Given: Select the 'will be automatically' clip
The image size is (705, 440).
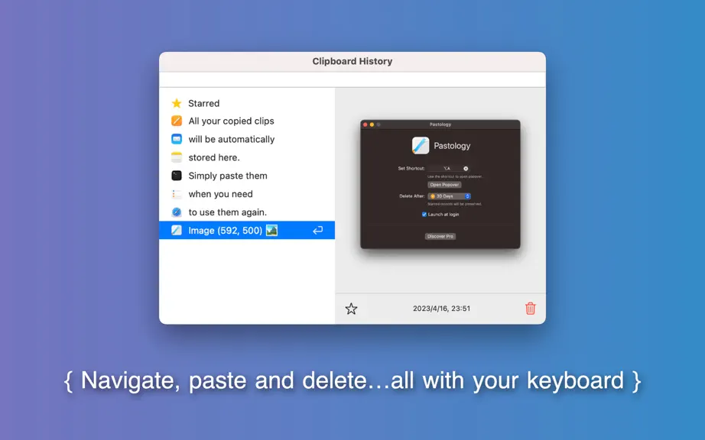Looking at the screenshot, I should 247,139.
